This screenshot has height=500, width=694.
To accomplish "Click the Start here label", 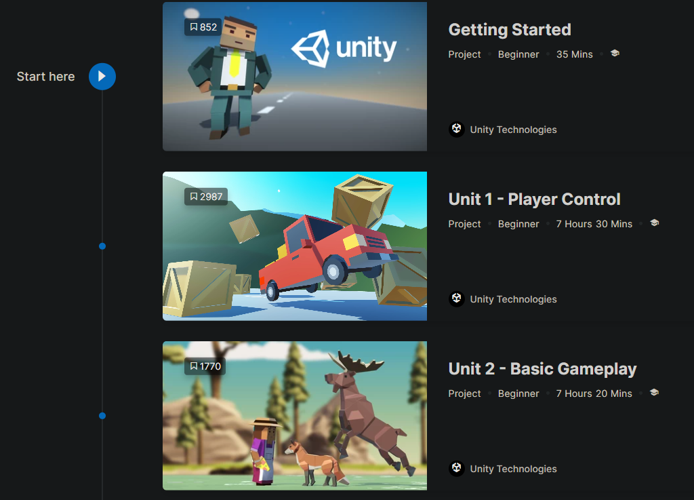I will click(x=45, y=77).
